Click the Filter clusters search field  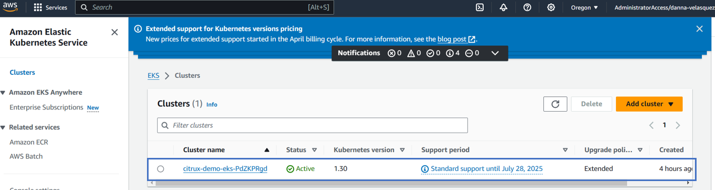312,125
